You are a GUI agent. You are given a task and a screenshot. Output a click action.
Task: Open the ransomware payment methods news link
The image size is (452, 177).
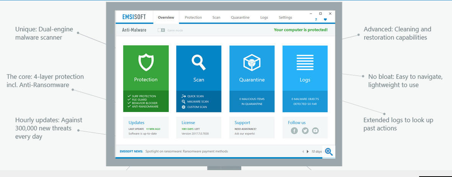click(186, 151)
